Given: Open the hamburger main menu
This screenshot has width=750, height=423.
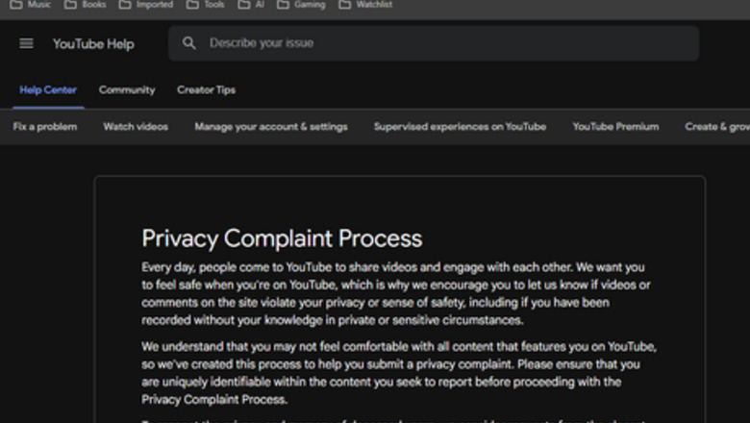Looking at the screenshot, I should click(26, 43).
